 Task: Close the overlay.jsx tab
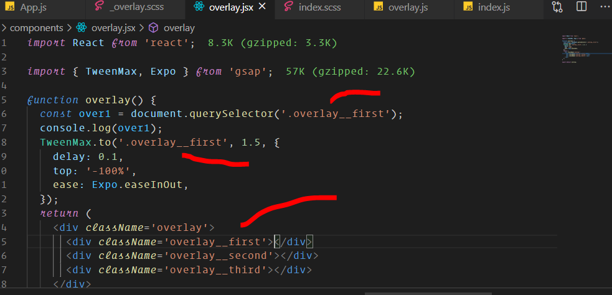[x=262, y=7]
